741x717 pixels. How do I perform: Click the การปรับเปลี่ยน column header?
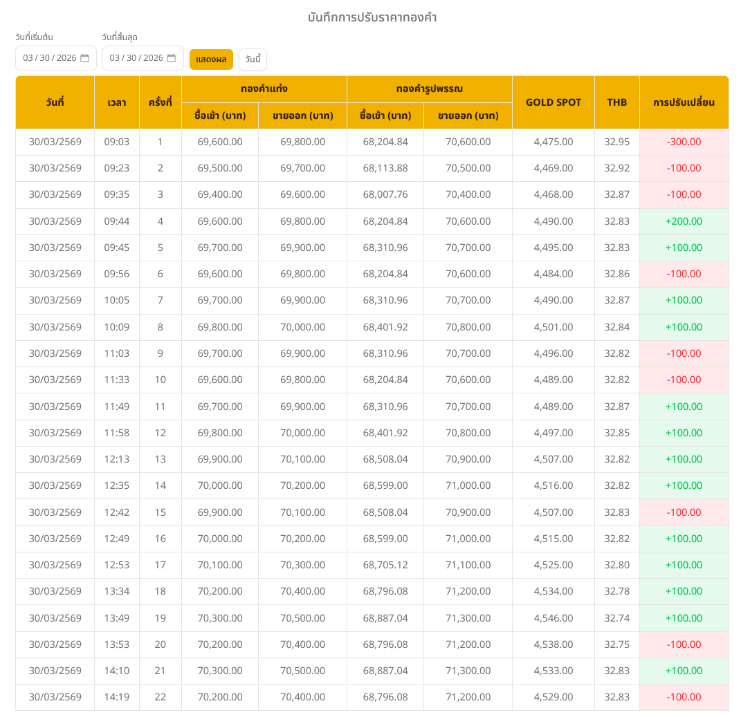click(x=684, y=102)
